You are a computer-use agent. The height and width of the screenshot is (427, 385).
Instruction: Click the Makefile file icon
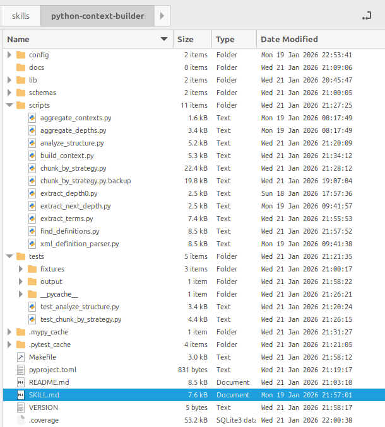tap(21, 357)
